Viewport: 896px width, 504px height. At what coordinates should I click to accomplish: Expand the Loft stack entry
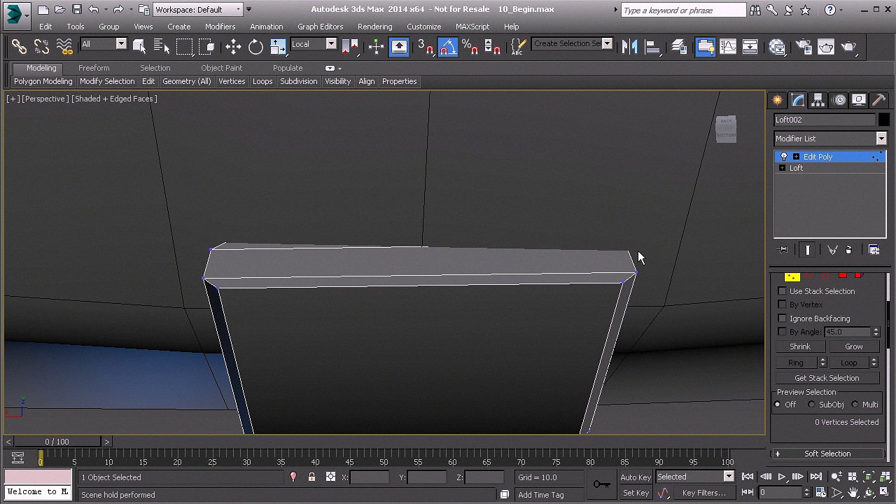[x=782, y=168]
